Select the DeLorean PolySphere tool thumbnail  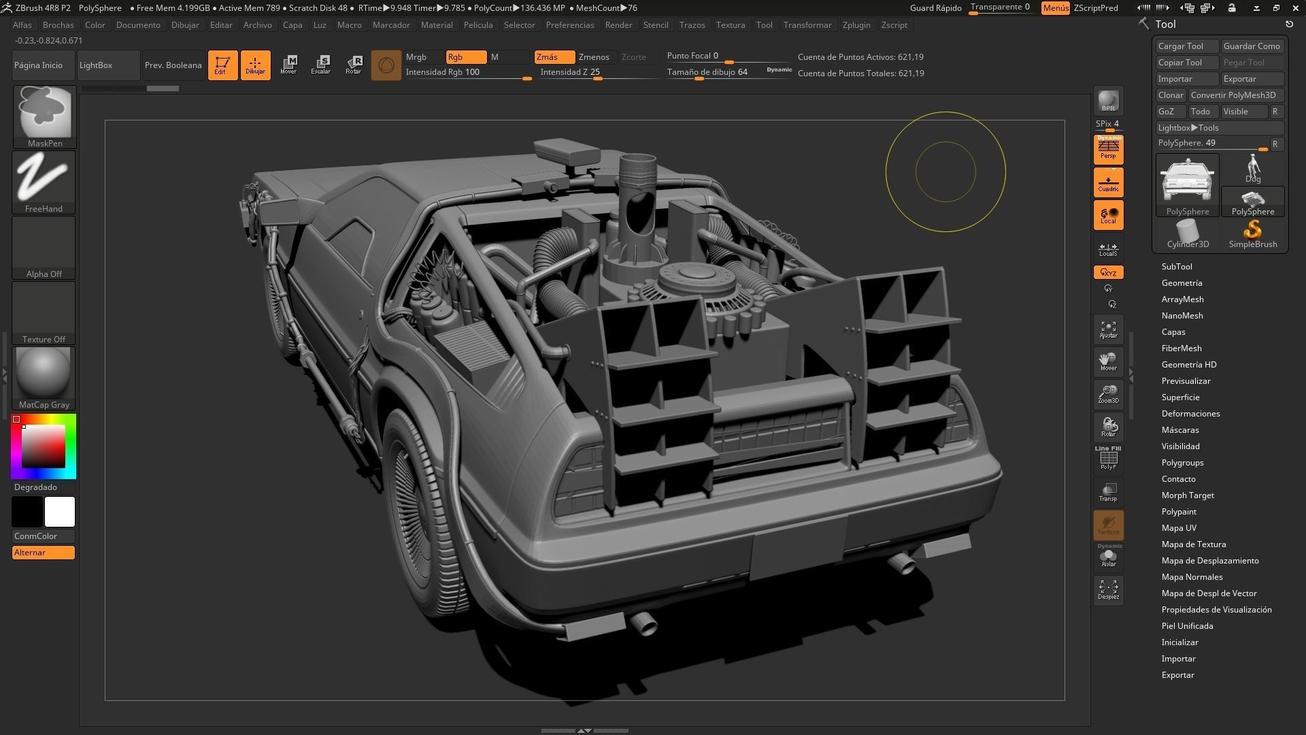(x=1188, y=186)
